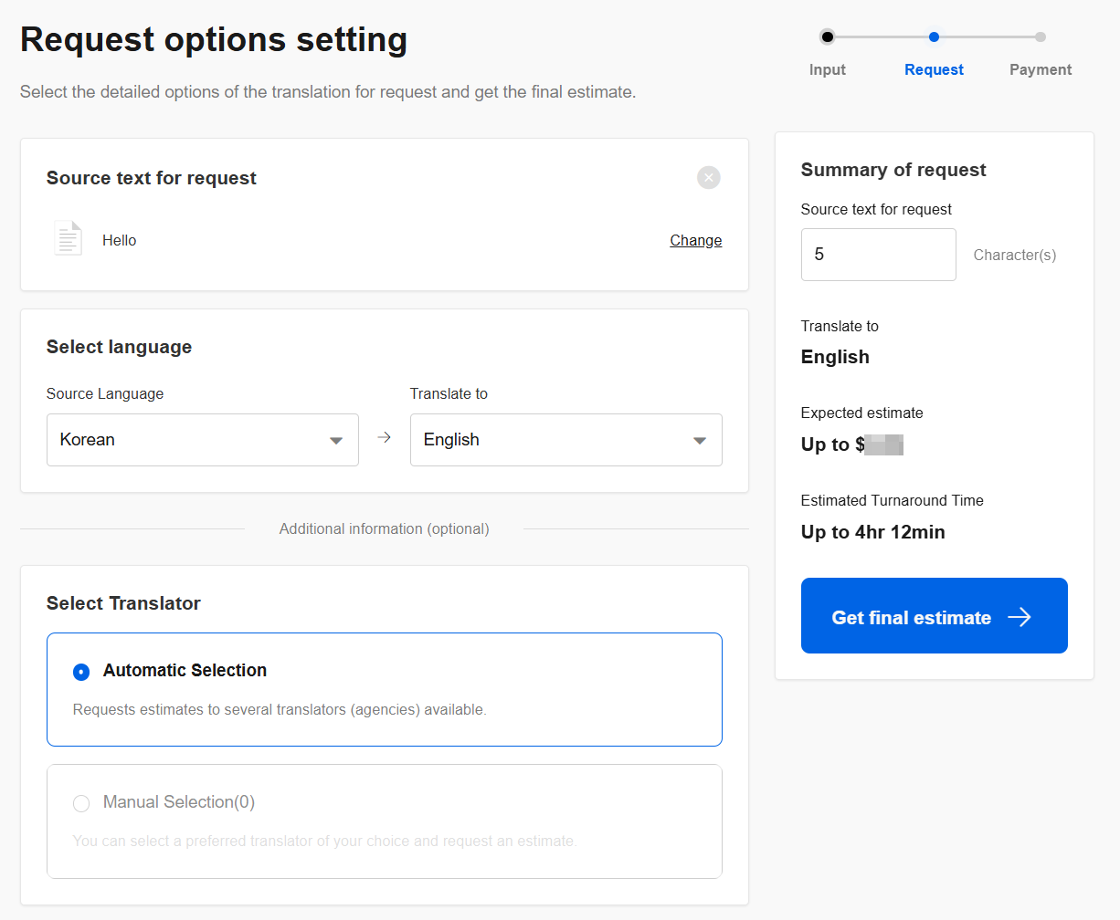Click the Select Translator heading

[123, 603]
